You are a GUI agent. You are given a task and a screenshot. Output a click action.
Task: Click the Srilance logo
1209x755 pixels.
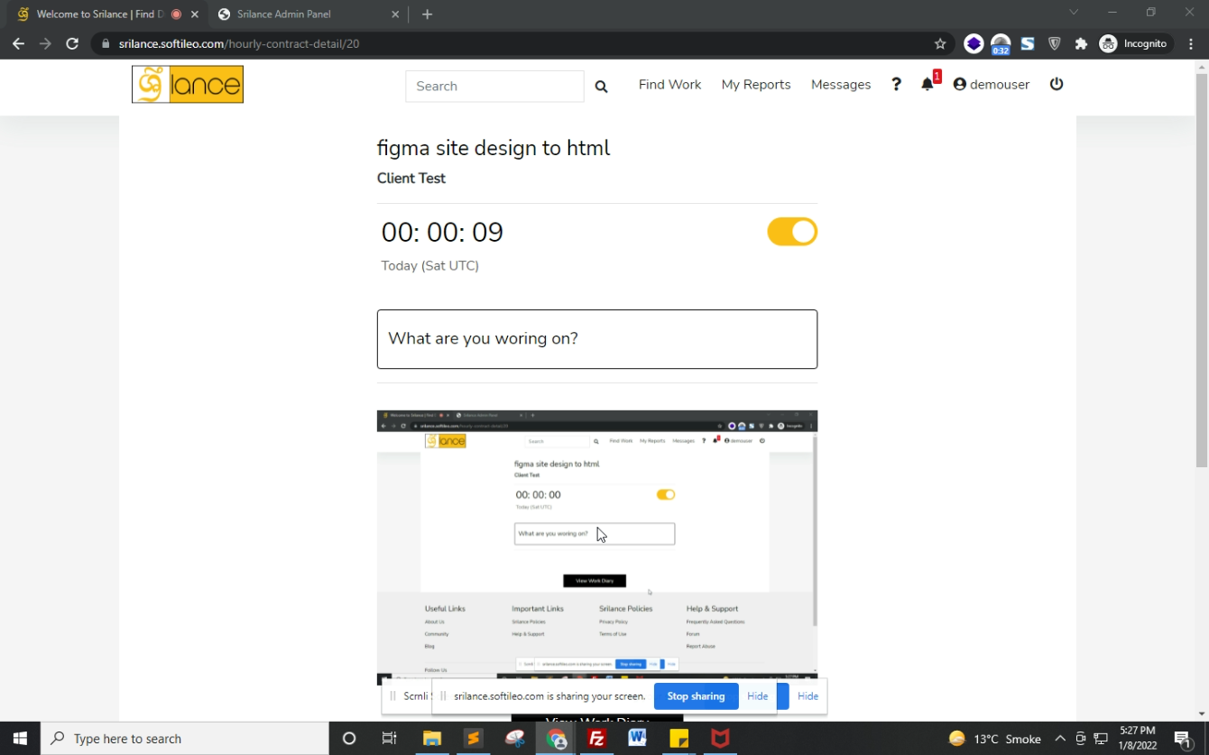pyautogui.click(x=188, y=85)
